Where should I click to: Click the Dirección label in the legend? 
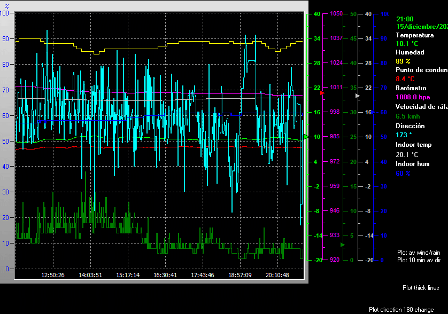pyautogui.click(x=410, y=126)
